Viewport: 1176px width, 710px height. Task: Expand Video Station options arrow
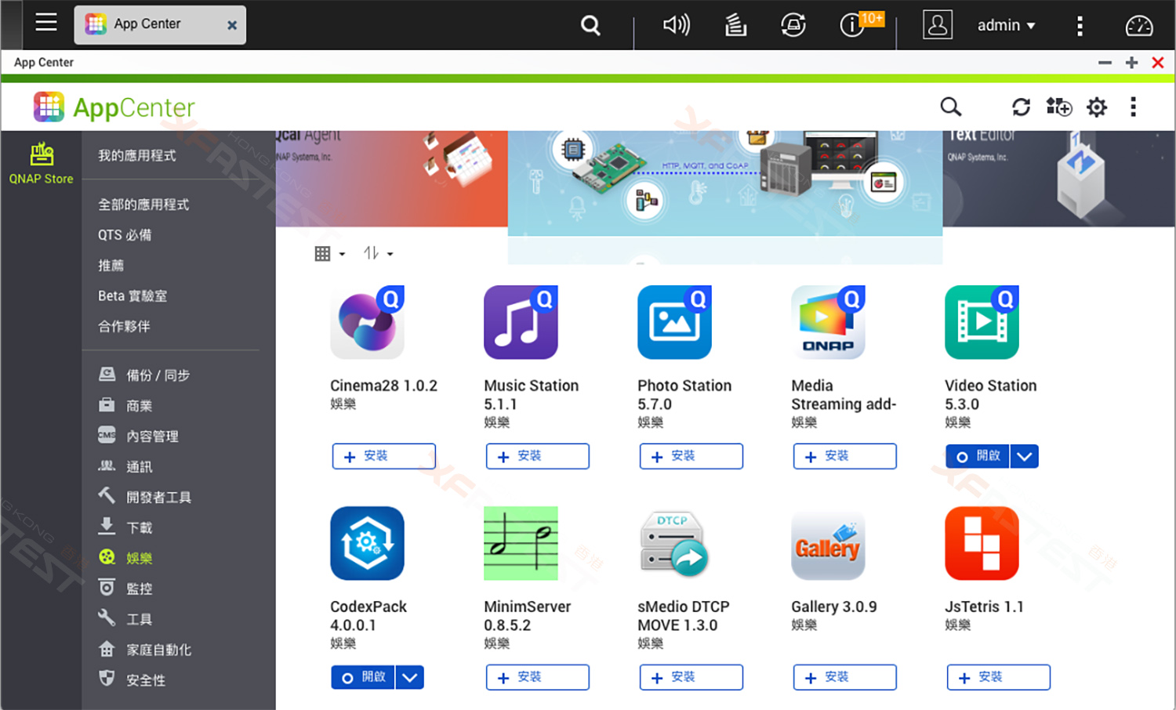(x=1025, y=456)
